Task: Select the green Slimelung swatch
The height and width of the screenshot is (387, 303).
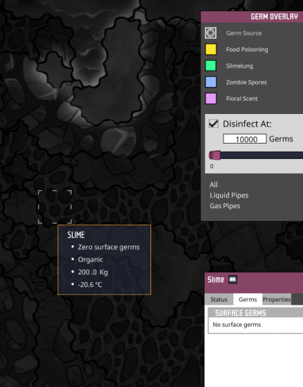Action: point(211,66)
